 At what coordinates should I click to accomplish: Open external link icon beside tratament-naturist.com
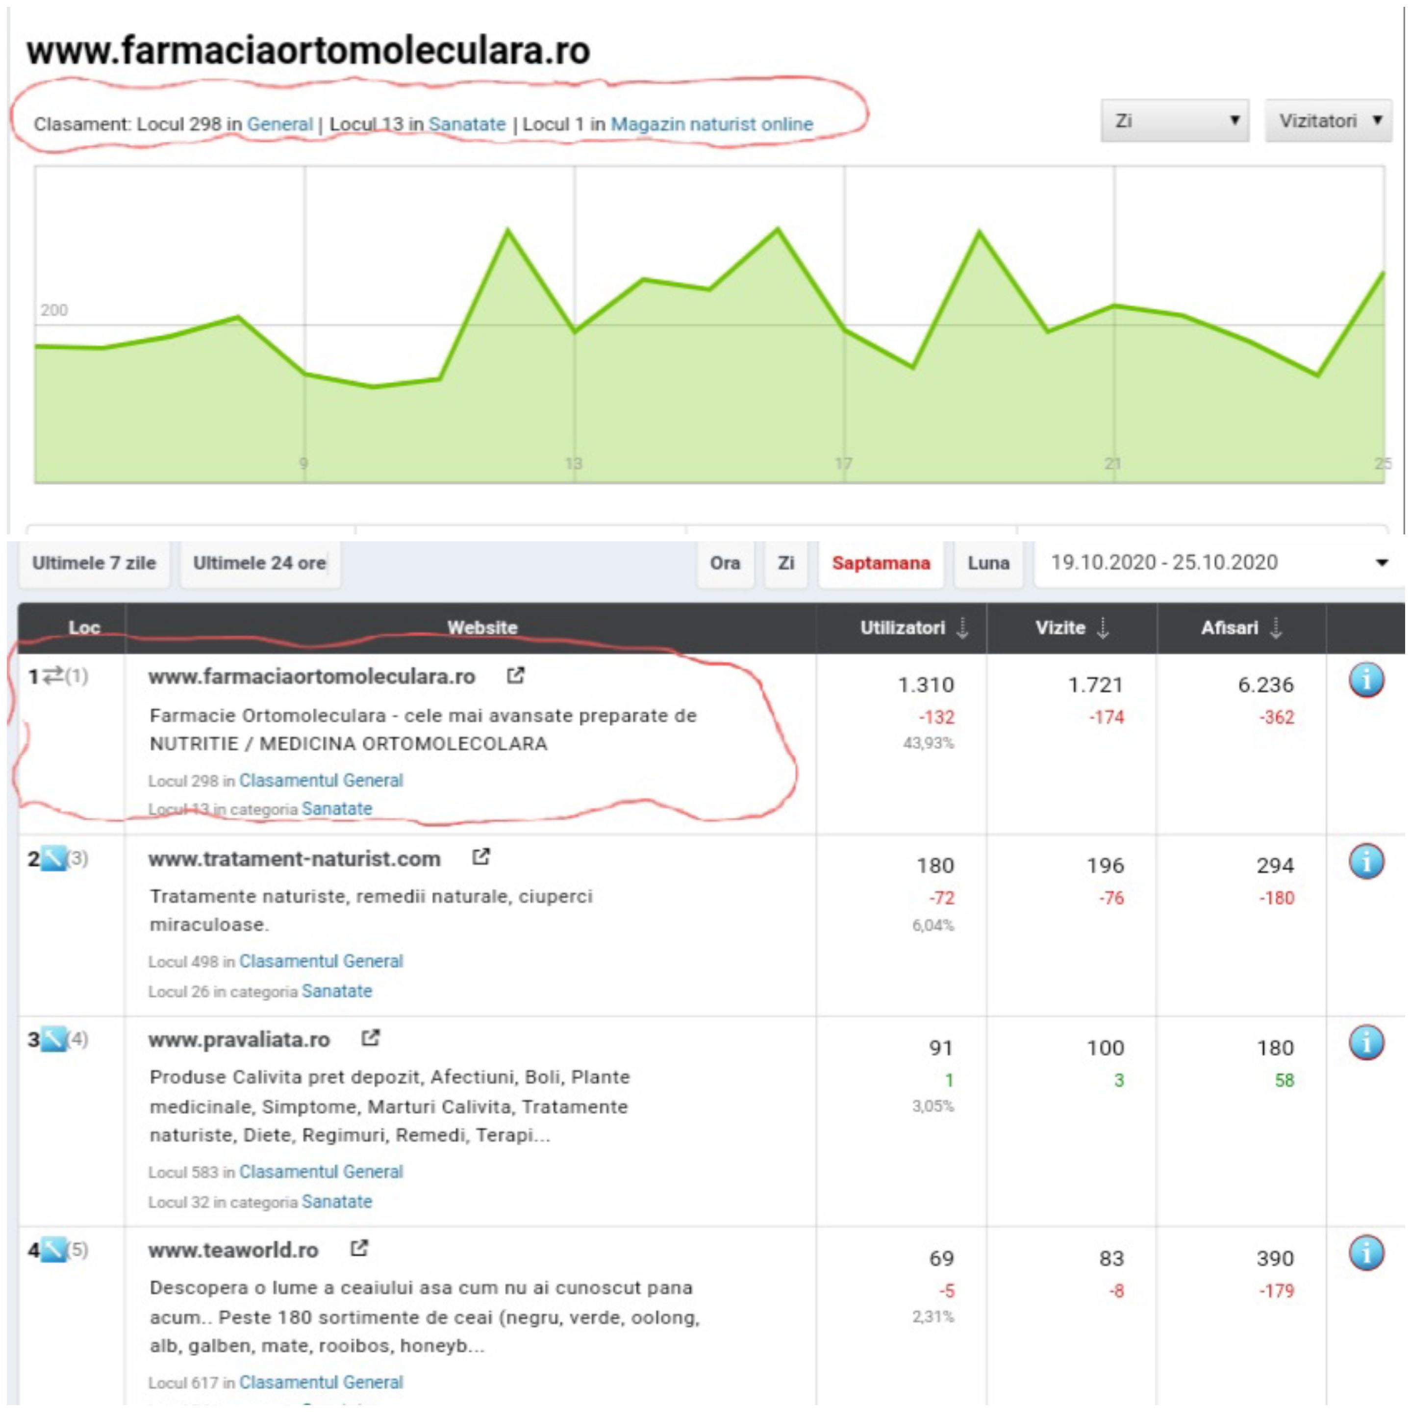(481, 857)
